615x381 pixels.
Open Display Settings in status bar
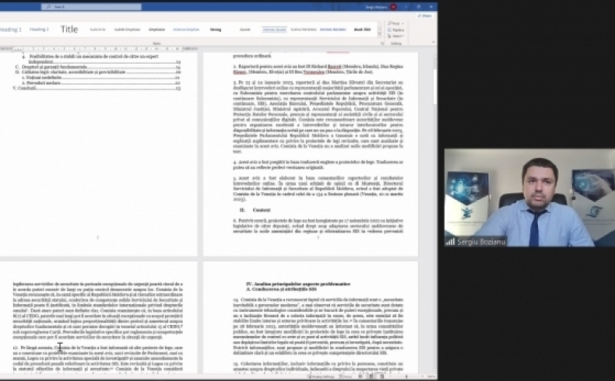tap(322, 376)
